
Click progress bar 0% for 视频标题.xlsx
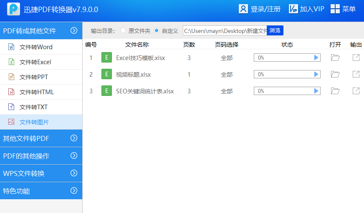287,74
